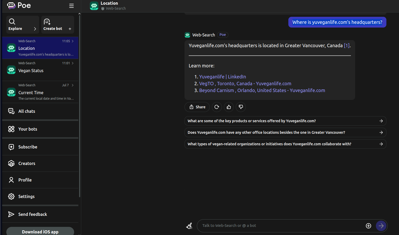The height and width of the screenshot is (235, 399).
Task: Click the Explore search icon
Action: (x=12, y=22)
